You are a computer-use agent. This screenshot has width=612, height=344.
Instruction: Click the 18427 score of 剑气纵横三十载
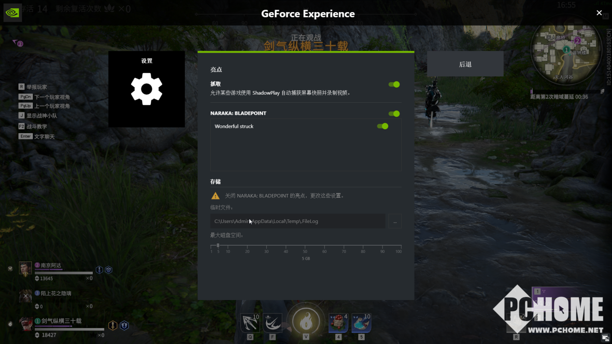pos(49,335)
